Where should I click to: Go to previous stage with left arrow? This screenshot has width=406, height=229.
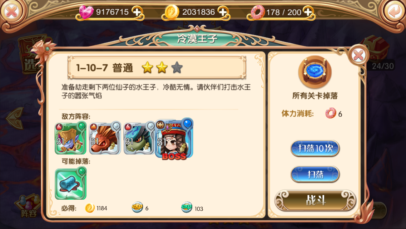15,118
